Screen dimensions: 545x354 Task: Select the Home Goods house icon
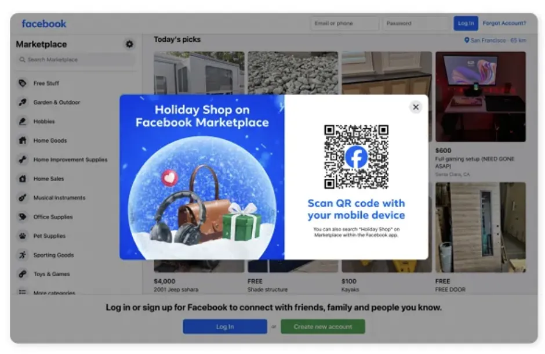point(23,140)
